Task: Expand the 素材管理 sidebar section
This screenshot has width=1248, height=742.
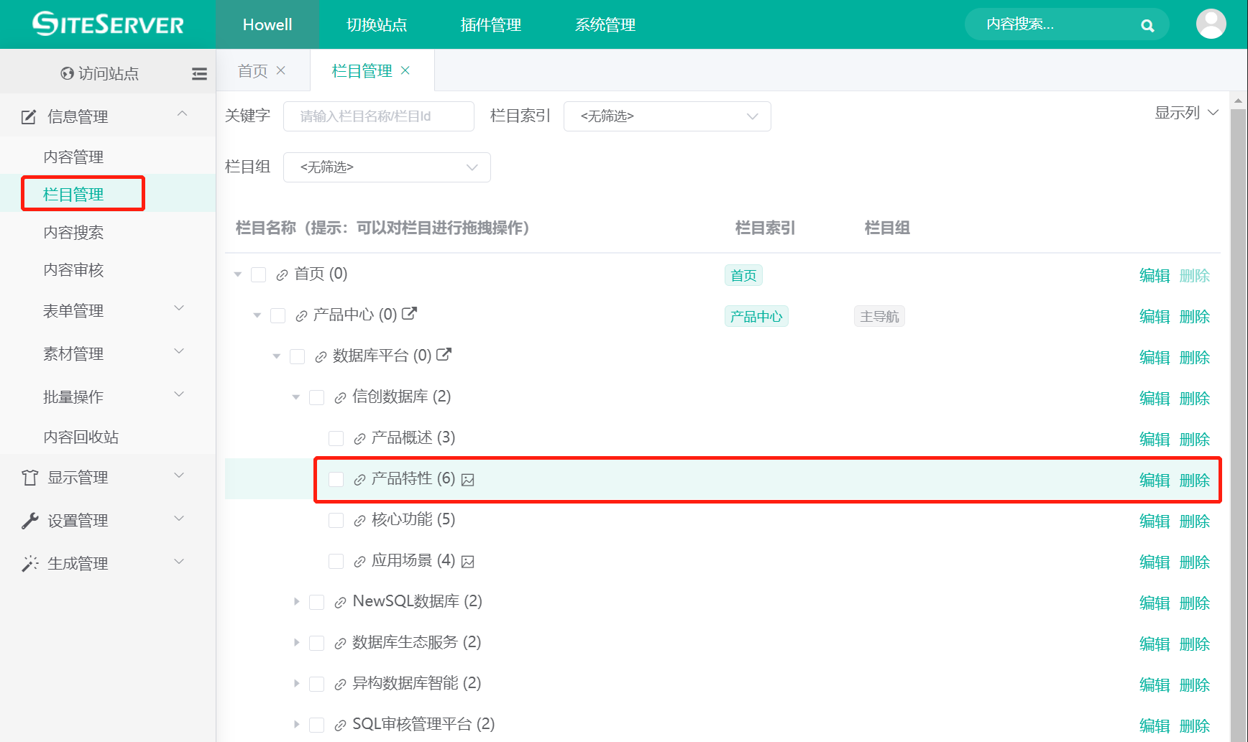Action: [108, 353]
